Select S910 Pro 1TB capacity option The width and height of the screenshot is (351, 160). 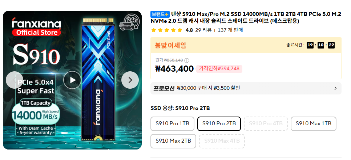tap(172, 123)
